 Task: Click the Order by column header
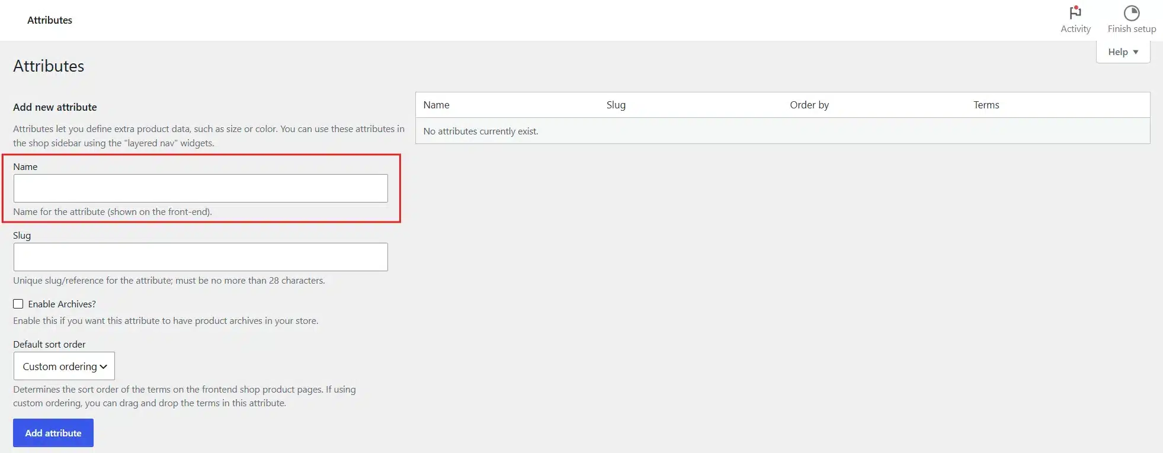coord(809,105)
